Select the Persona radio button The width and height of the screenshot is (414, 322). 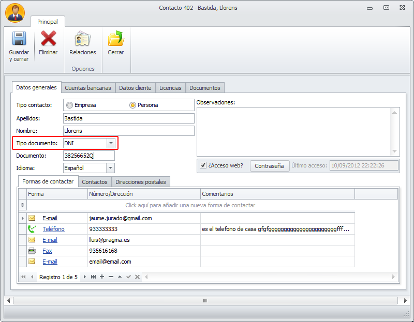point(132,105)
